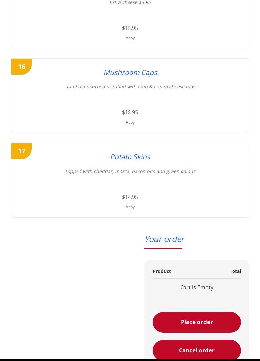
Task: Open the Mushroom Caps item title
Action: [x=130, y=72]
